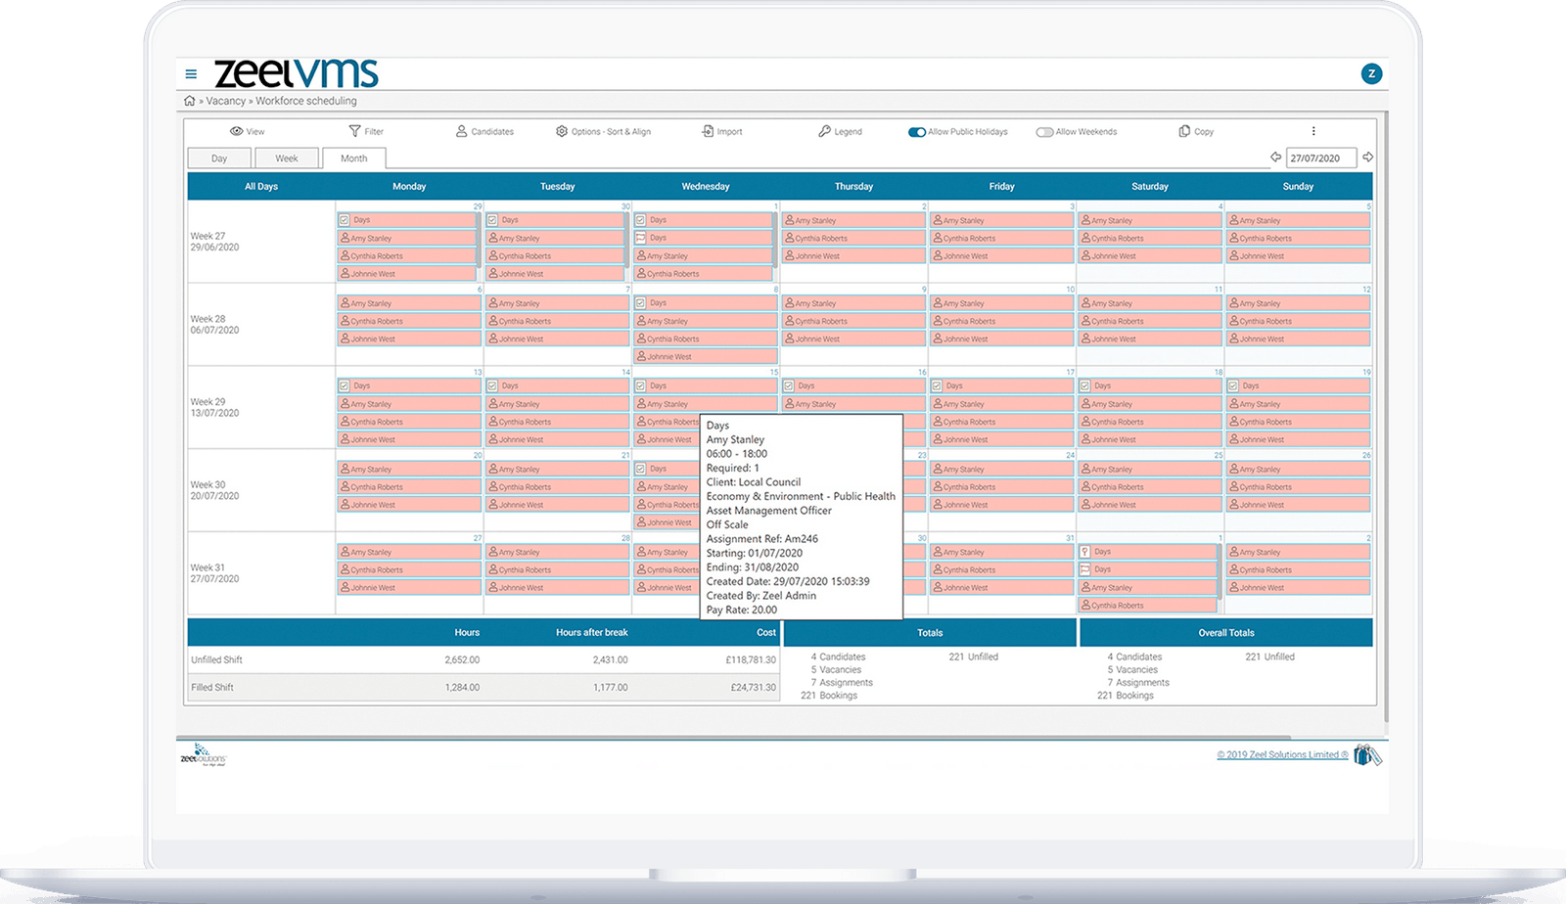Viewport: 1566px width, 904px height.
Task: Disable the Allow Public Holidays toggle
Action: [917, 131]
